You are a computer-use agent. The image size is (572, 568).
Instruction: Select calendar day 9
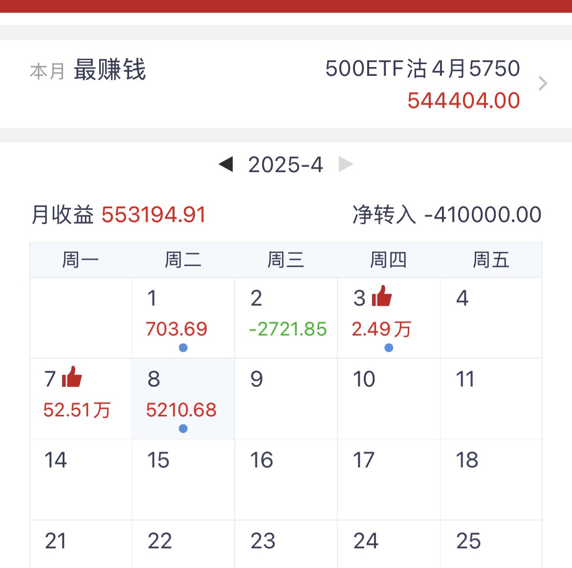tap(286, 399)
